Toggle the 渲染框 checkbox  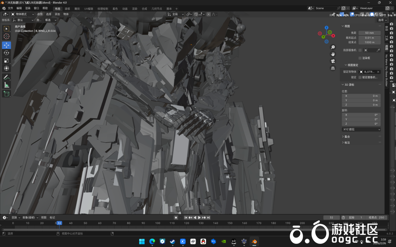tap(360, 58)
